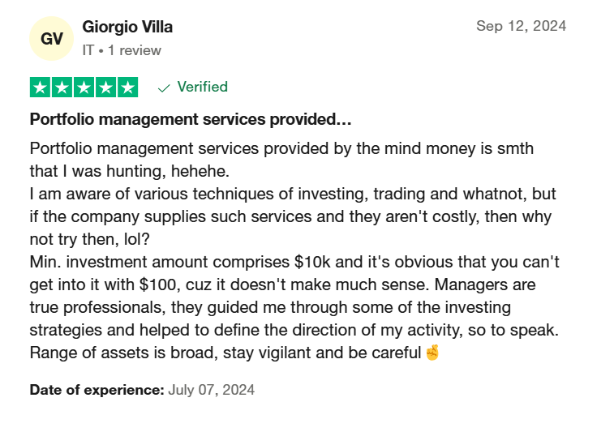Viewport: 614px width, 432px height.
Task: Click the first green rating star
Action: (x=40, y=88)
